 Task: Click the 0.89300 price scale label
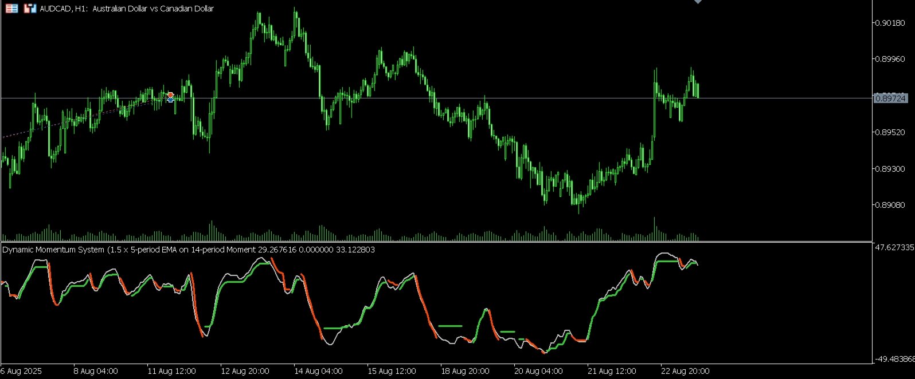point(890,169)
